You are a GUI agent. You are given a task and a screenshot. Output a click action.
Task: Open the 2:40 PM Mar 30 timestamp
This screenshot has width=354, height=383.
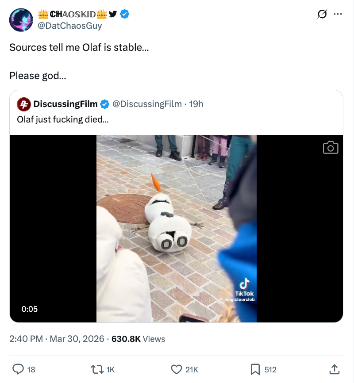(57, 339)
